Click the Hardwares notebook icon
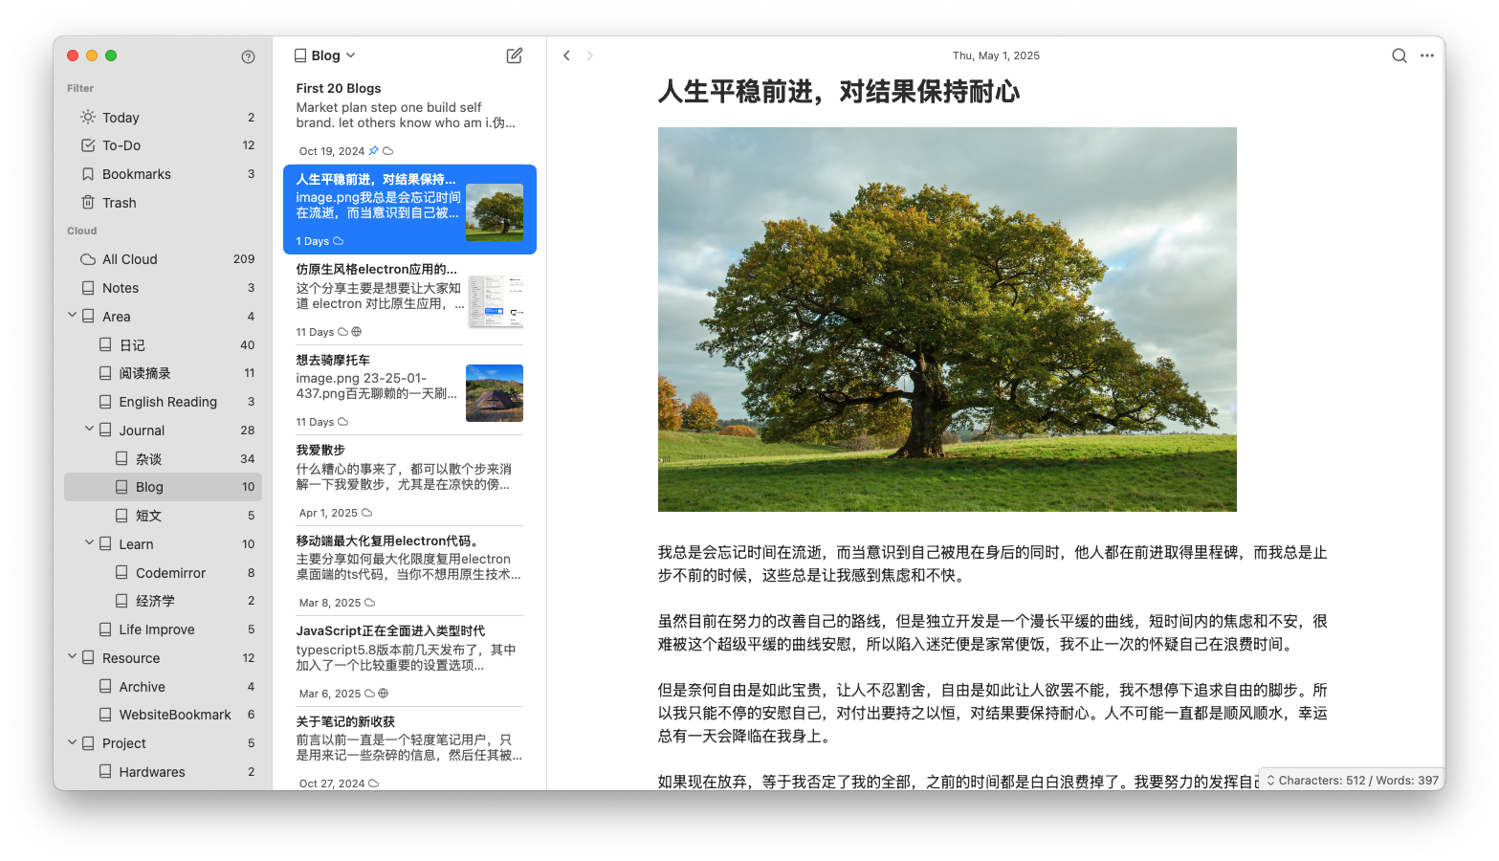Image resolution: width=1499 pixels, height=861 pixels. point(105,771)
